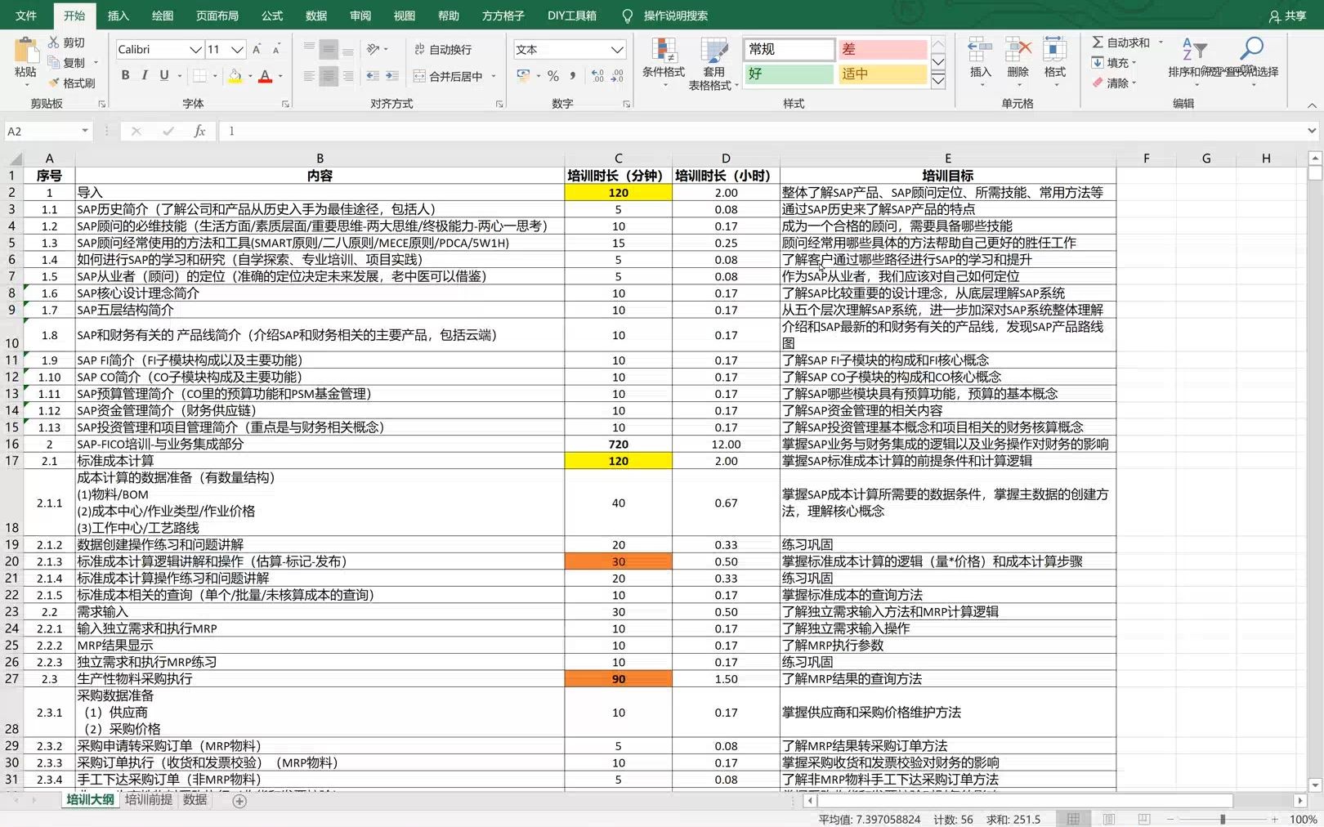Toggle Underline formatting
Image resolution: width=1324 pixels, height=827 pixels.
pyautogui.click(x=164, y=75)
